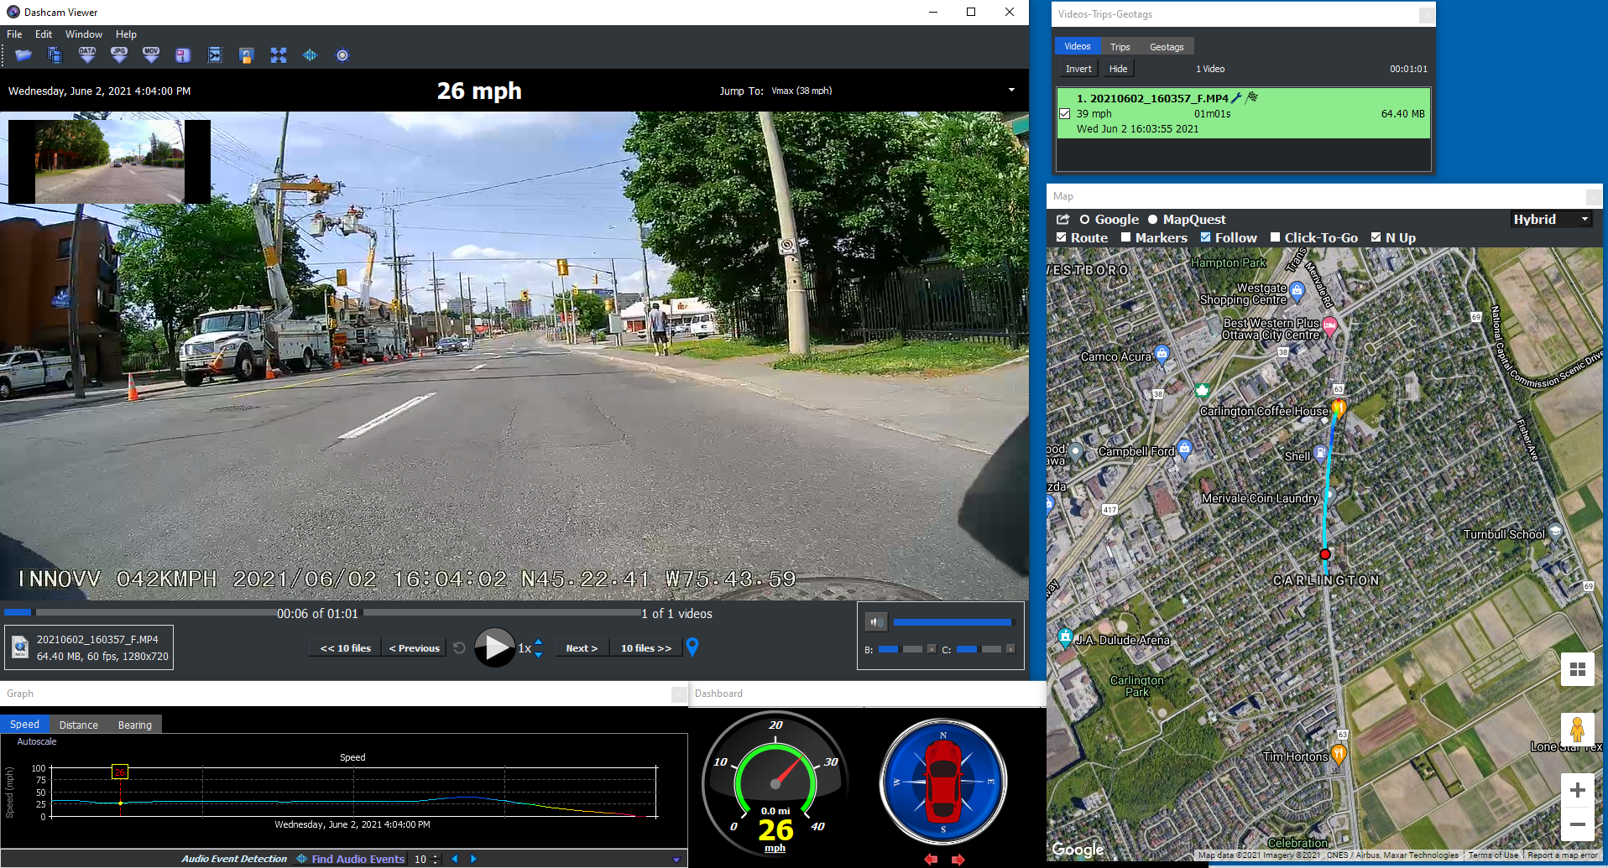This screenshot has height=868, width=1608.
Task: Open the Hybrid map type dropdown
Action: 1551,220
